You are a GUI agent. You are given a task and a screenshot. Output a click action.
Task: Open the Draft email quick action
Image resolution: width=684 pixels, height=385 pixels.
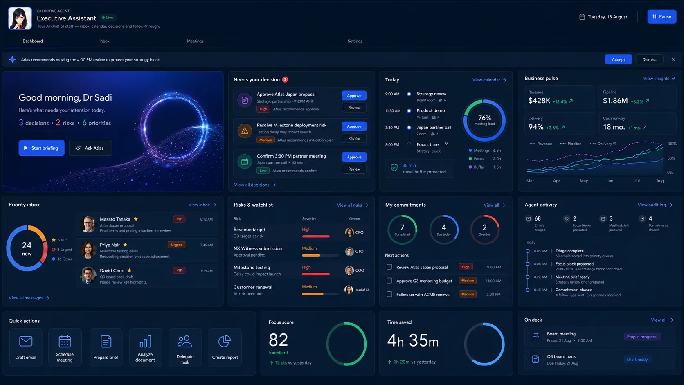[26, 347]
